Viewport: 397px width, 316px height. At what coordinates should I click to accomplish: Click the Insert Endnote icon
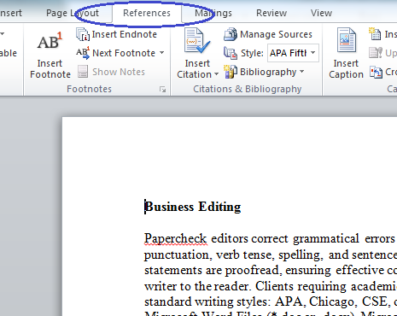click(x=83, y=34)
